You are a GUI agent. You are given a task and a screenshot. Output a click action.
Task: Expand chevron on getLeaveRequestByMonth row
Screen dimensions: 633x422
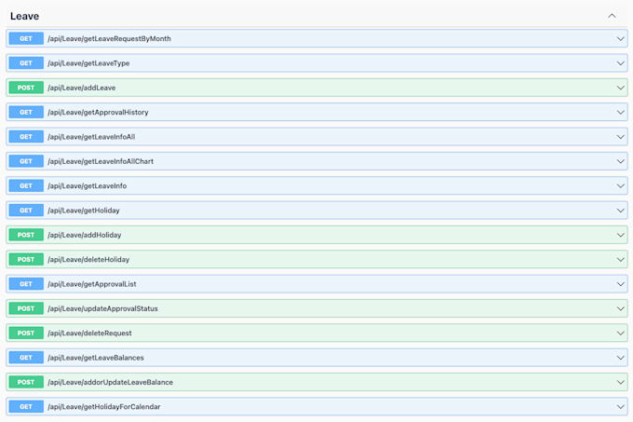[621, 39]
